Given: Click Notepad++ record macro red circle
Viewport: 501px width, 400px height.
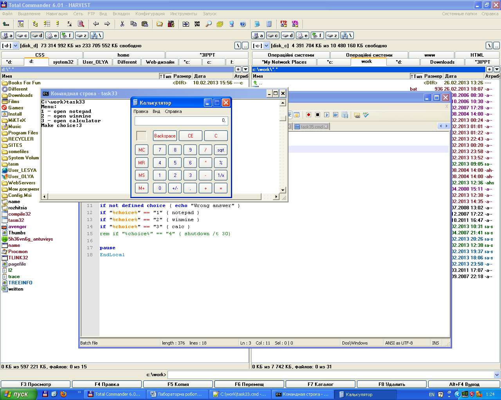Looking at the screenshot, I should [308, 115].
